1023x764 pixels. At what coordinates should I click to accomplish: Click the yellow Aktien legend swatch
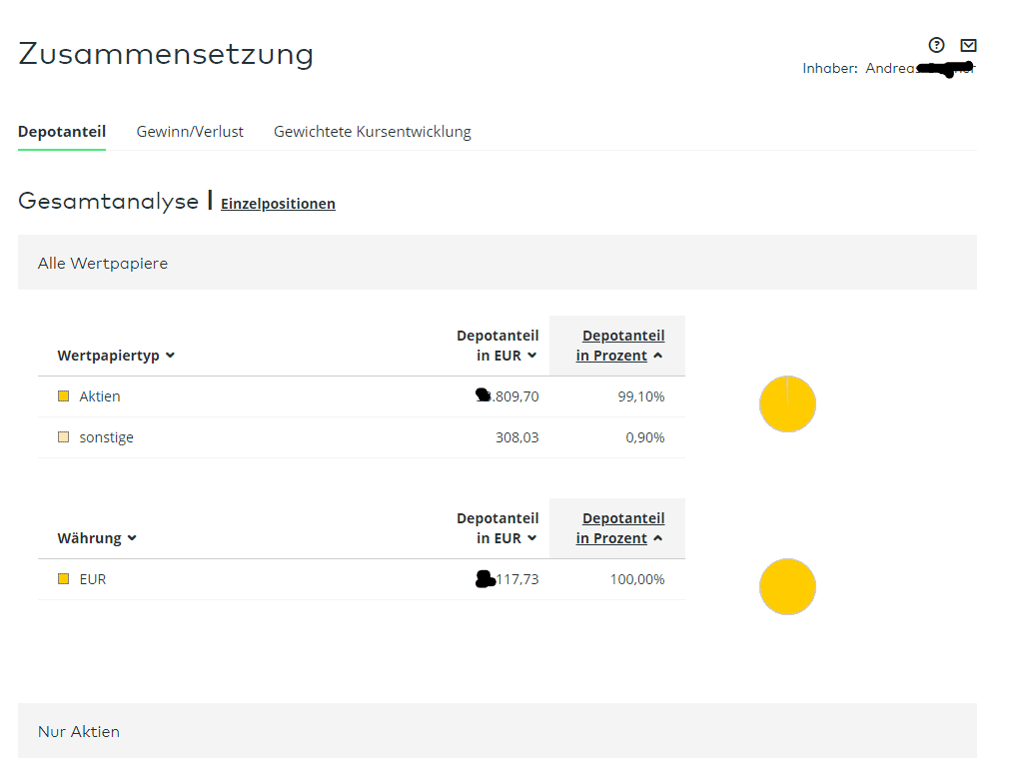(64, 396)
